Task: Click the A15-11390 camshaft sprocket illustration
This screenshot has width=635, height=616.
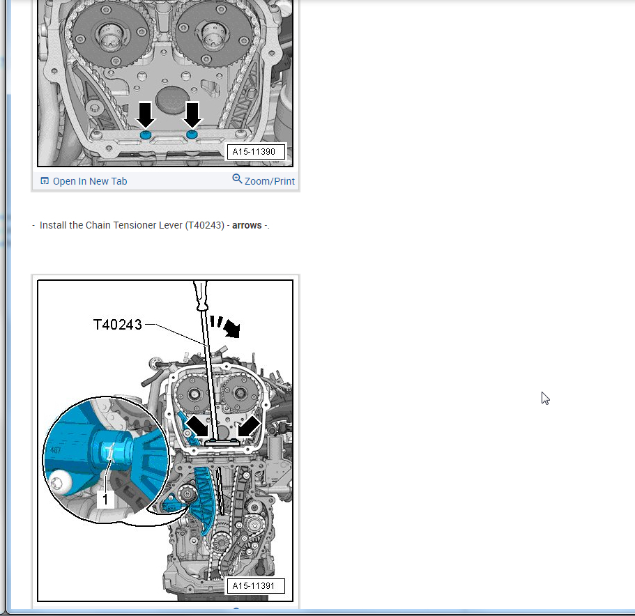Action: 165,83
